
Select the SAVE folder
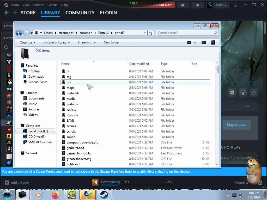click(135, 121)
